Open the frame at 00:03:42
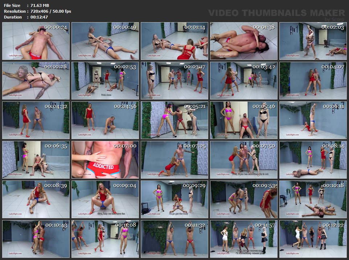Viewport: 349px width, 260px height. 243,81
